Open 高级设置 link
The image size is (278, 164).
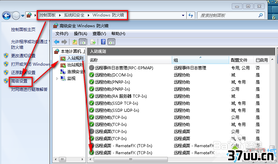point(19,81)
